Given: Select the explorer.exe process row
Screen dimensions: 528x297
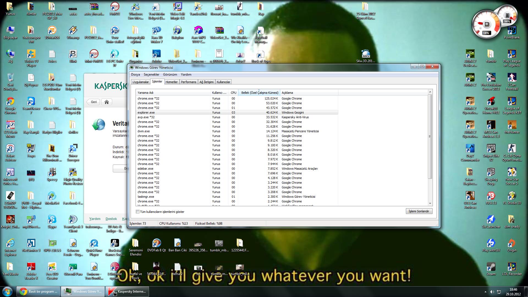Looking at the screenshot, I should pyautogui.click(x=237, y=112).
